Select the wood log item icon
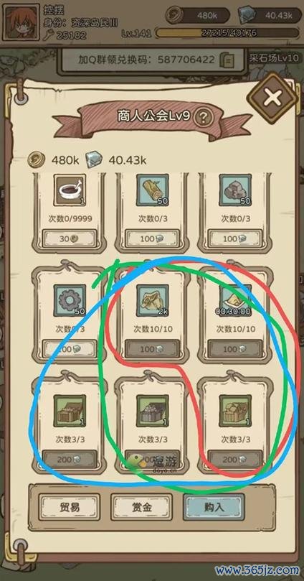This screenshot has width=304, height=581. (x=153, y=190)
